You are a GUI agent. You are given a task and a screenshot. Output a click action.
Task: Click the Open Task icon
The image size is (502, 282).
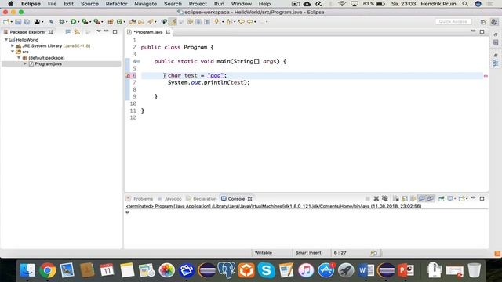point(141,21)
